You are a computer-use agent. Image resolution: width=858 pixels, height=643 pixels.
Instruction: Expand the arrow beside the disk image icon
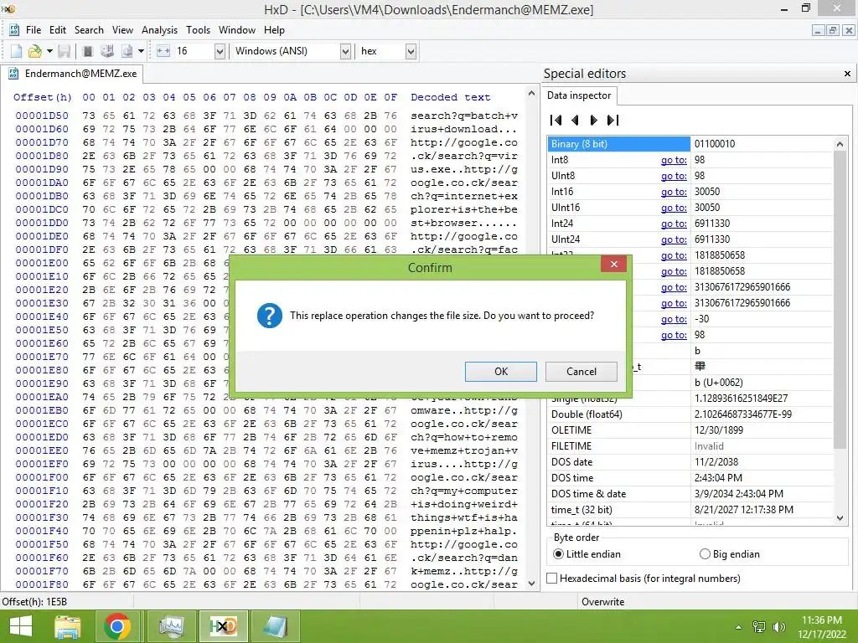click(x=141, y=51)
